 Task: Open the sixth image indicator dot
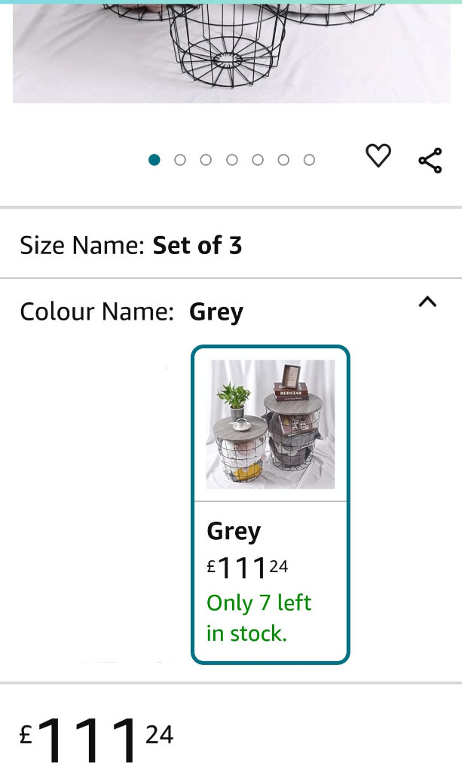click(x=283, y=160)
